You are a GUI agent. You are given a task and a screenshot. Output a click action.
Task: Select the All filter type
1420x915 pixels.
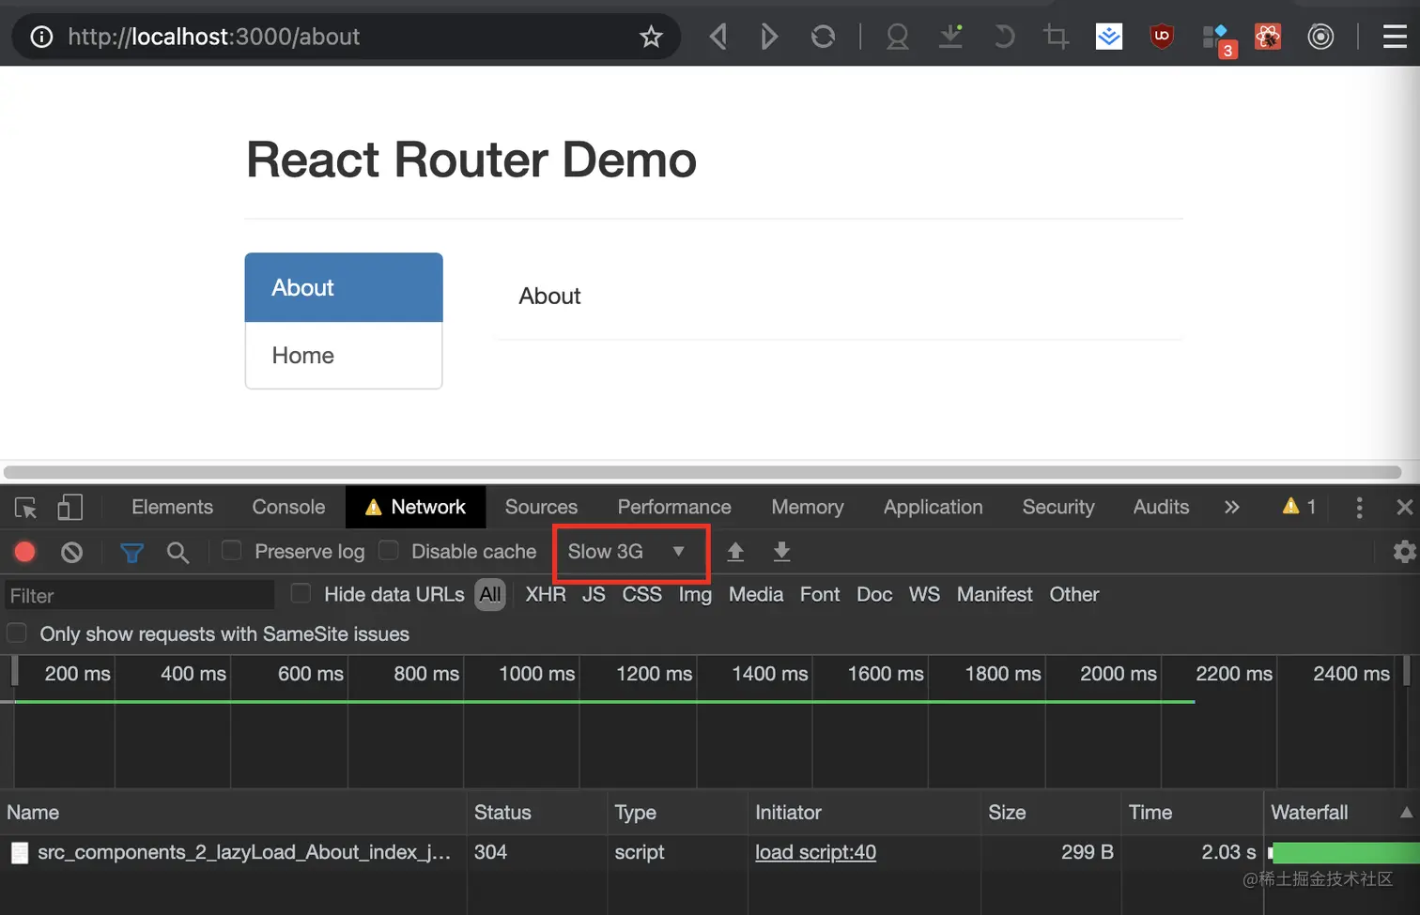click(x=490, y=594)
